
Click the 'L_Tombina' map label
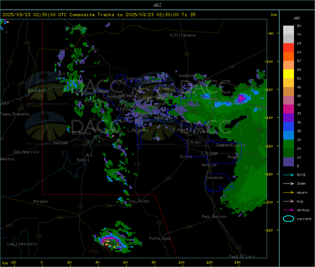pos(131,79)
